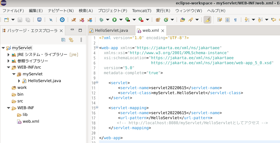The height and width of the screenshot is (143, 280).
Task: Click the blue gear settings icon
Action: [62, 20]
